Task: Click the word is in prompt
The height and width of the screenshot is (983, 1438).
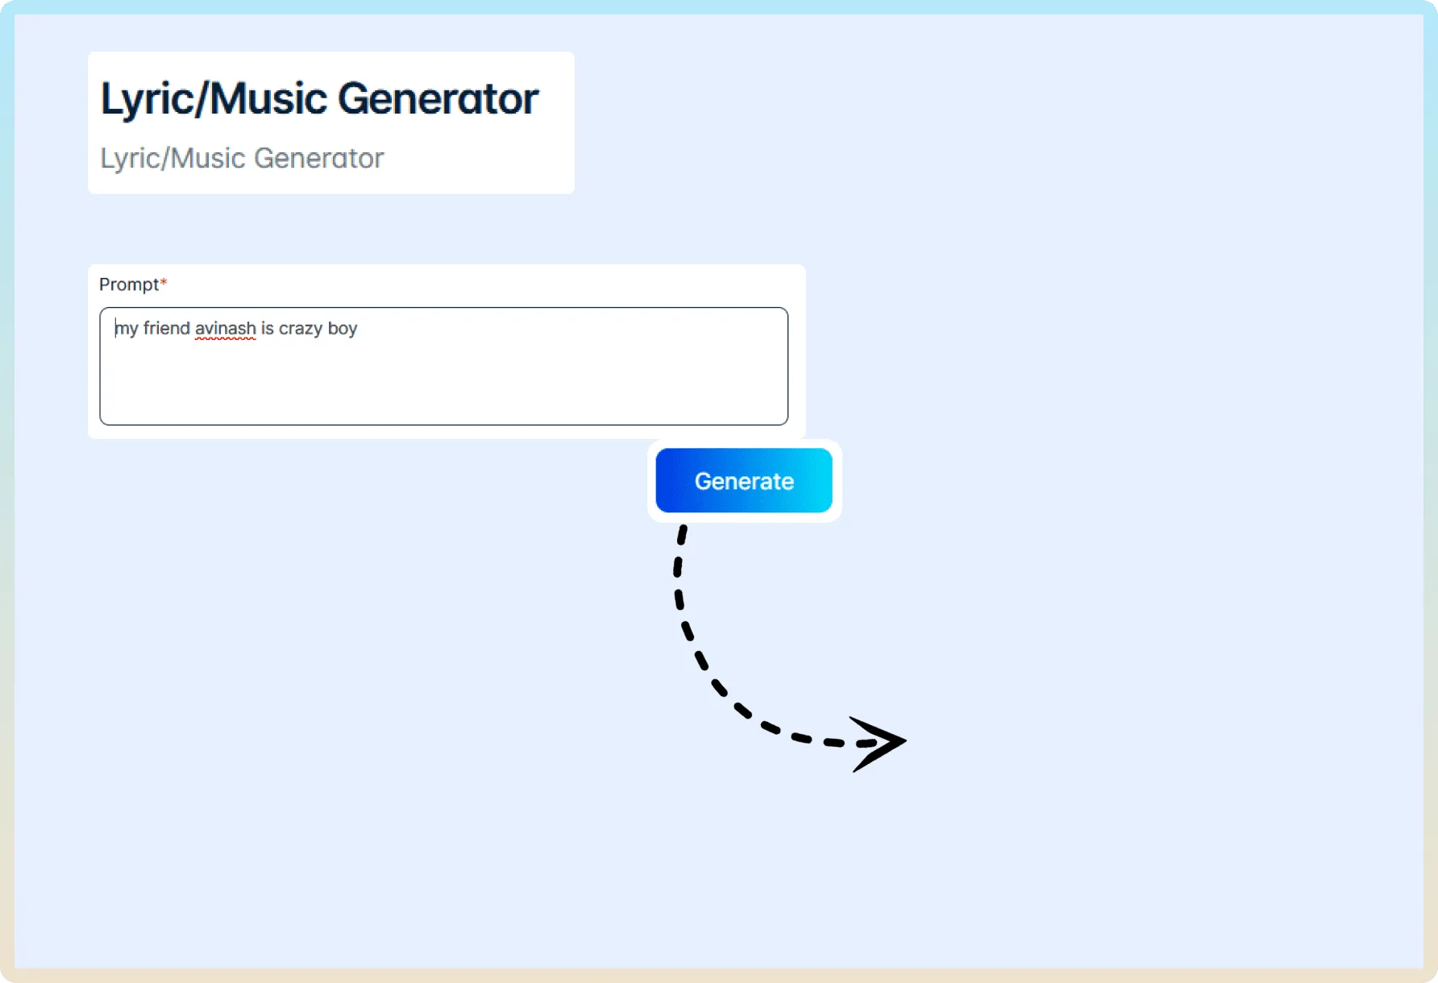Action: tap(268, 328)
